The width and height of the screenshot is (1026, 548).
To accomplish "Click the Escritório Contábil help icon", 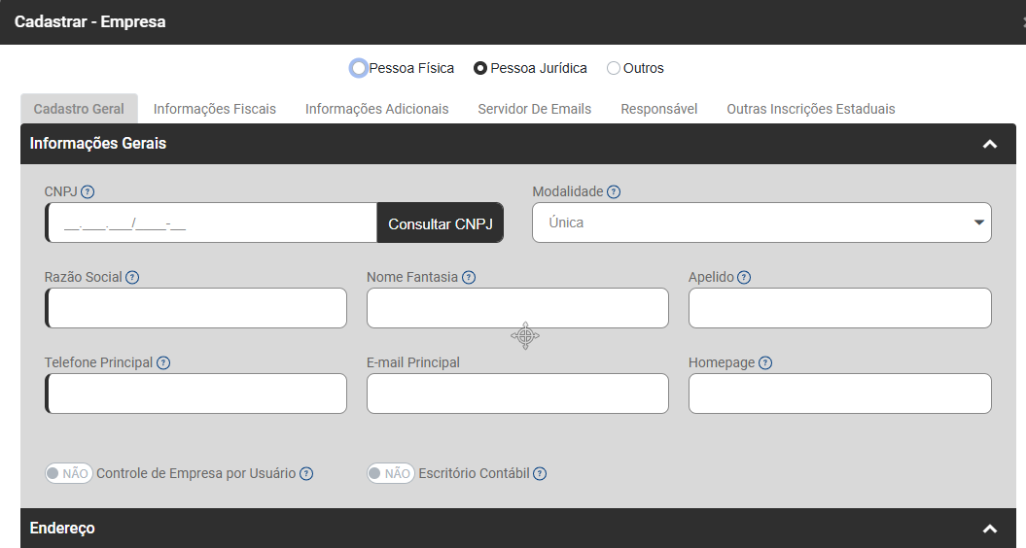I will tap(540, 474).
